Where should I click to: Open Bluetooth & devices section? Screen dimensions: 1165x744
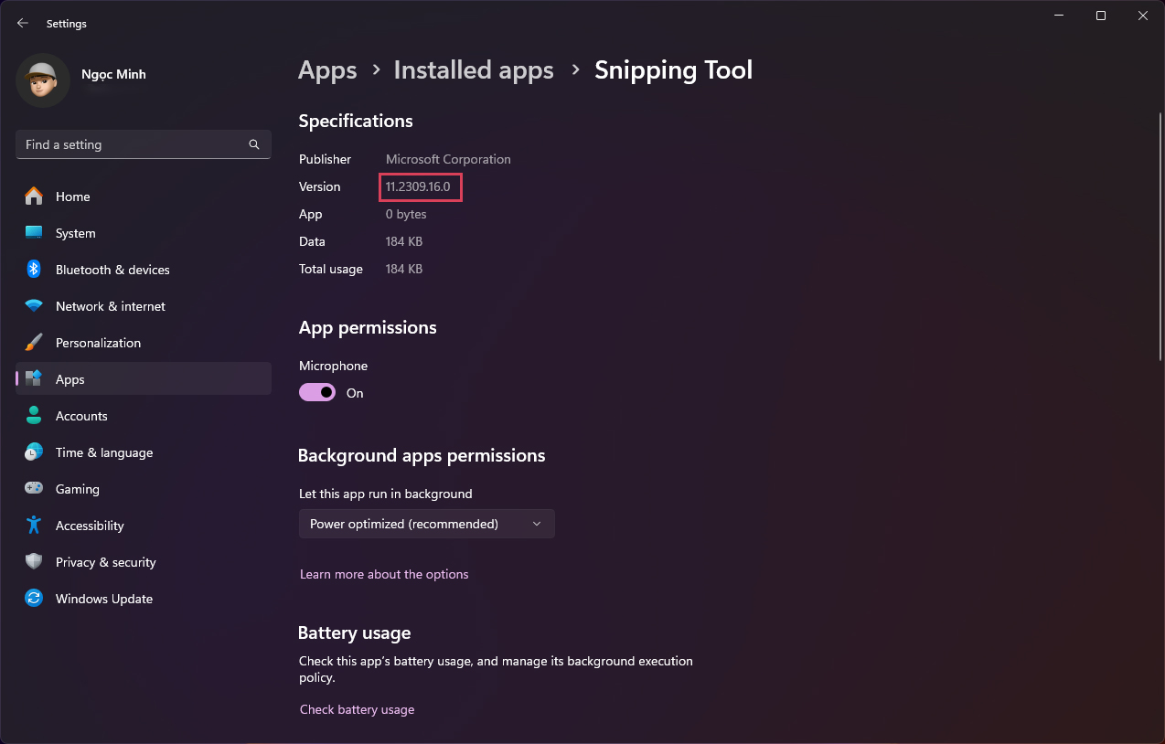144,270
